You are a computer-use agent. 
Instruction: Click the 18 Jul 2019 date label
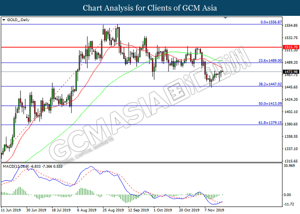pyautogui.click(x=61, y=210)
